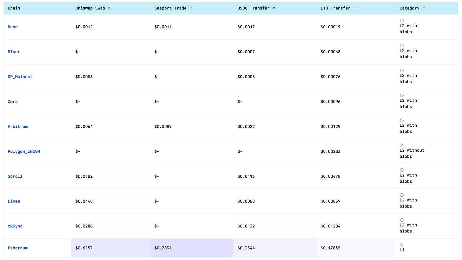Viewport: 462px width, 260px height.
Task: Click circle icon in zkSync category cell
Action: coord(402,220)
